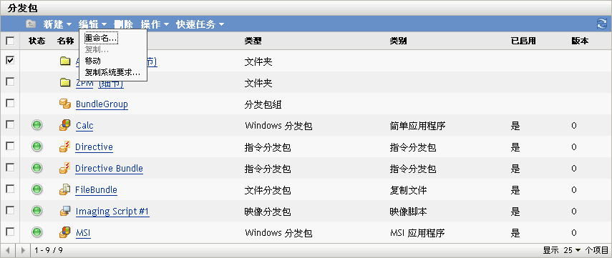The height and width of the screenshot is (258, 612).
Task: Choose 重命名... from the edit menu
Action: pos(101,39)
